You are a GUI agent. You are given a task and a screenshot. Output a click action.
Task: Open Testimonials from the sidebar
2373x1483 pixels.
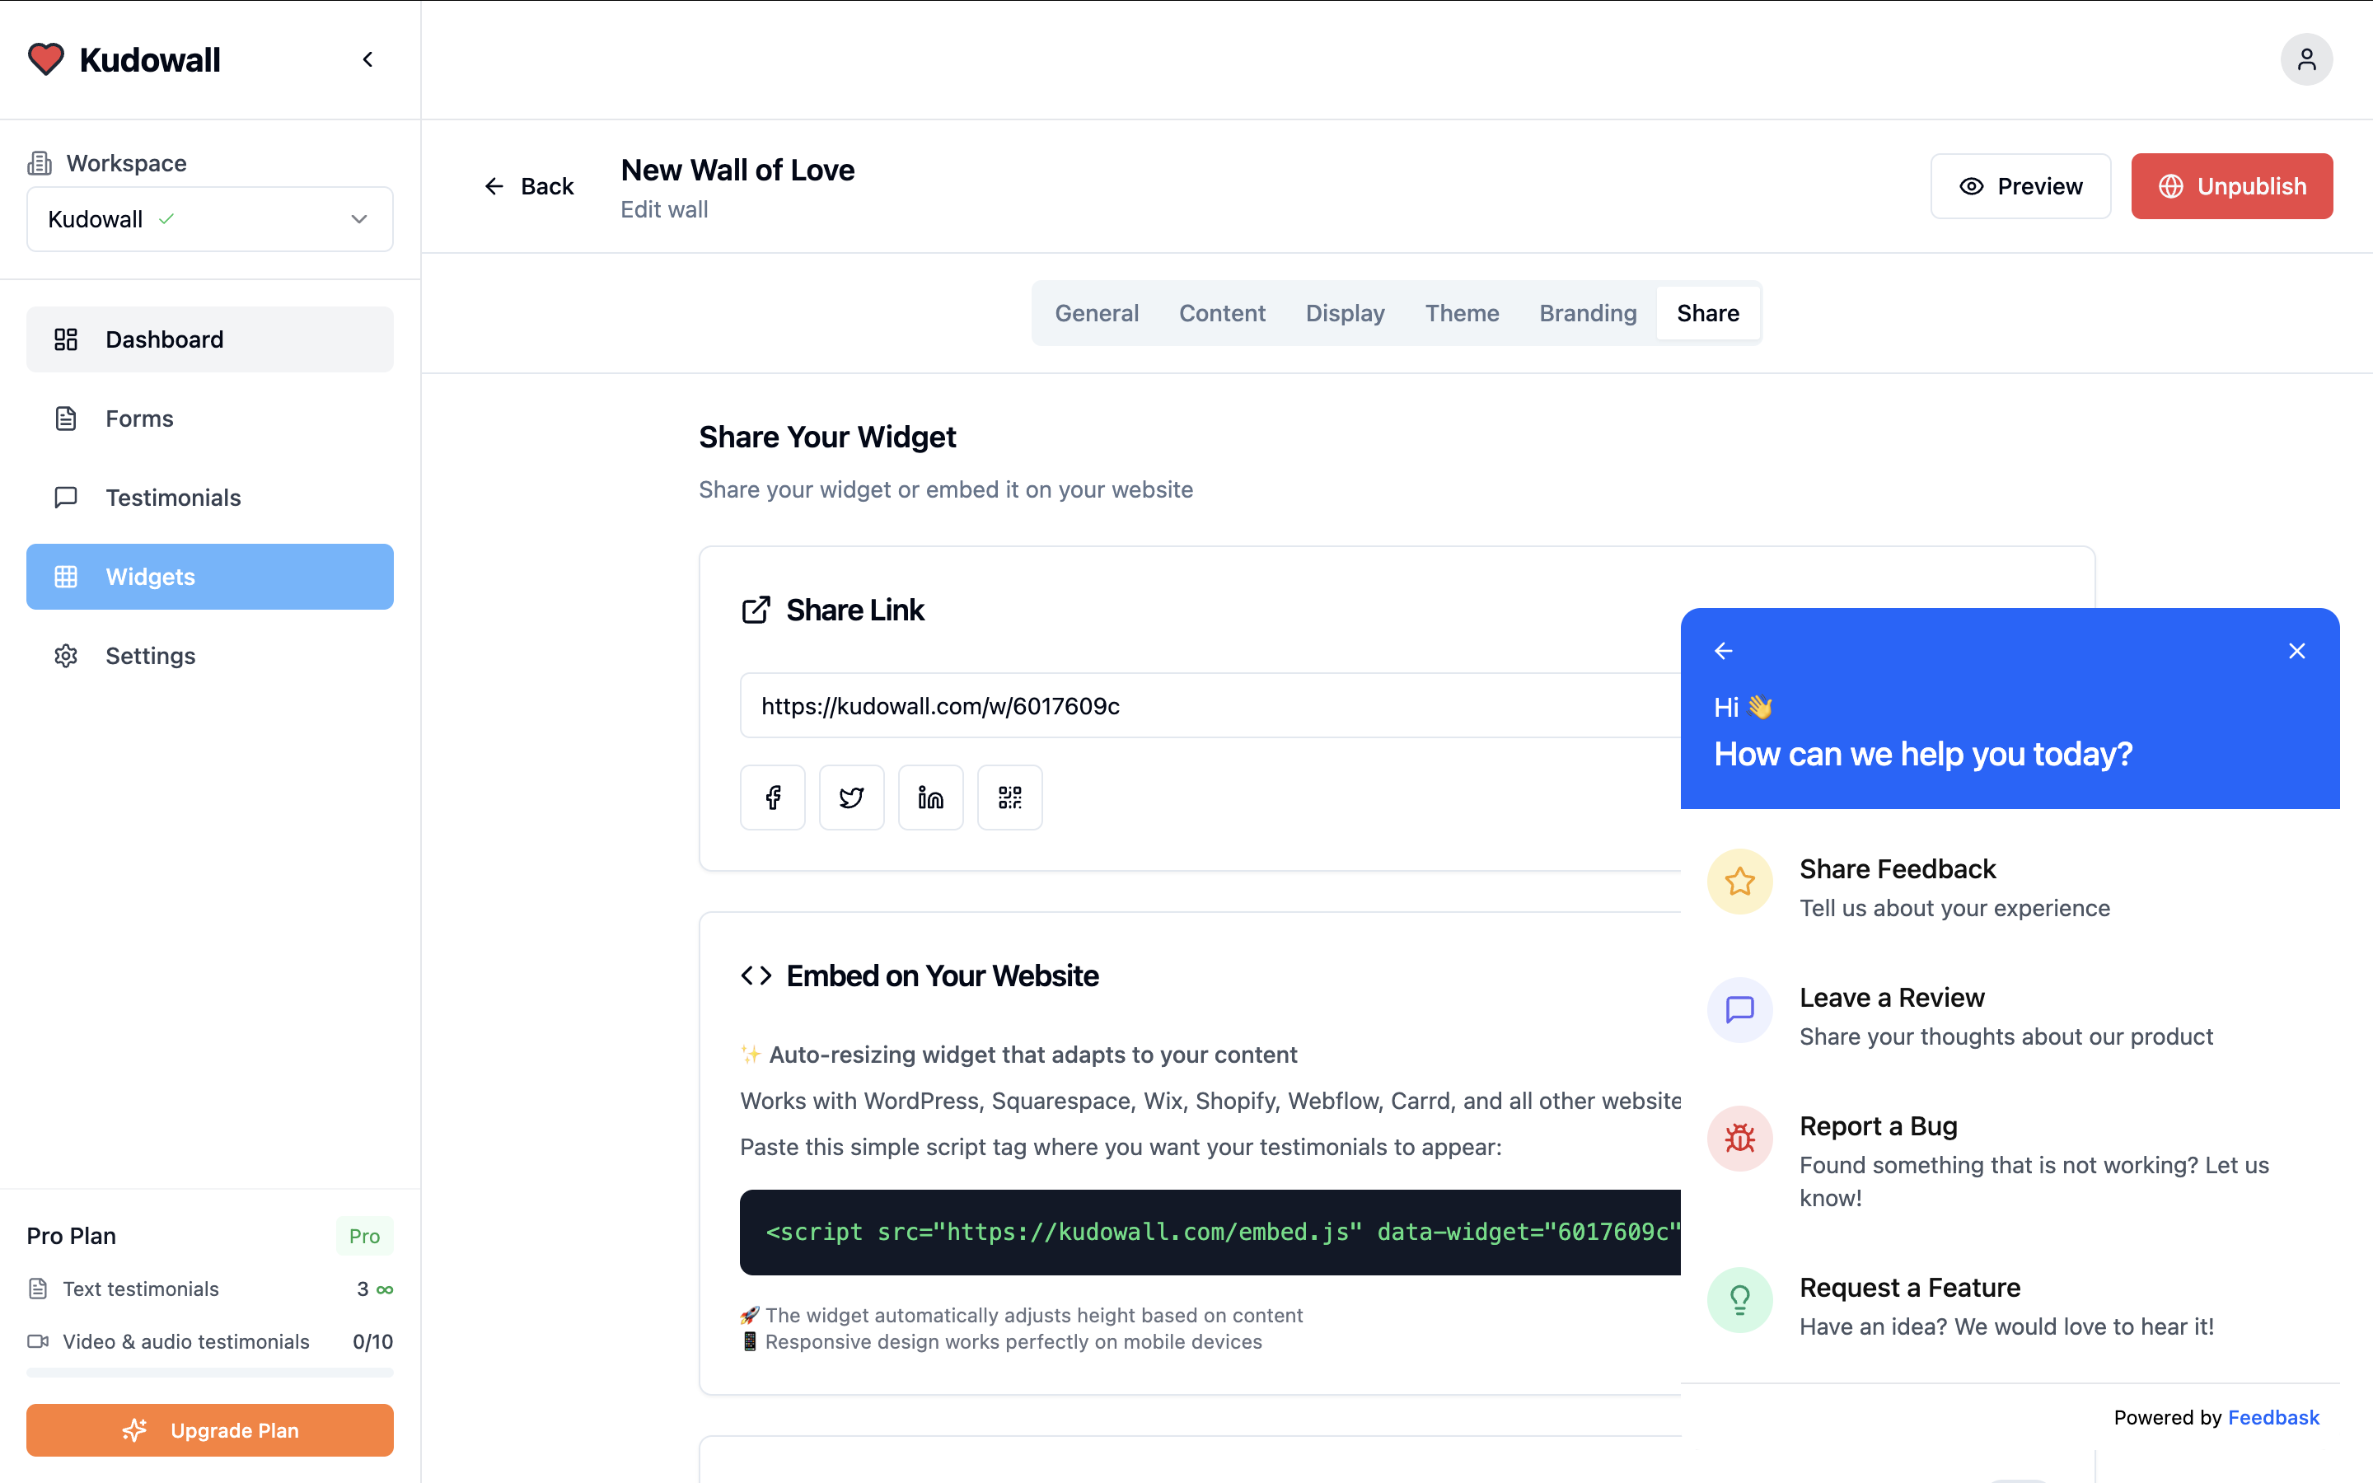(210, 498)
